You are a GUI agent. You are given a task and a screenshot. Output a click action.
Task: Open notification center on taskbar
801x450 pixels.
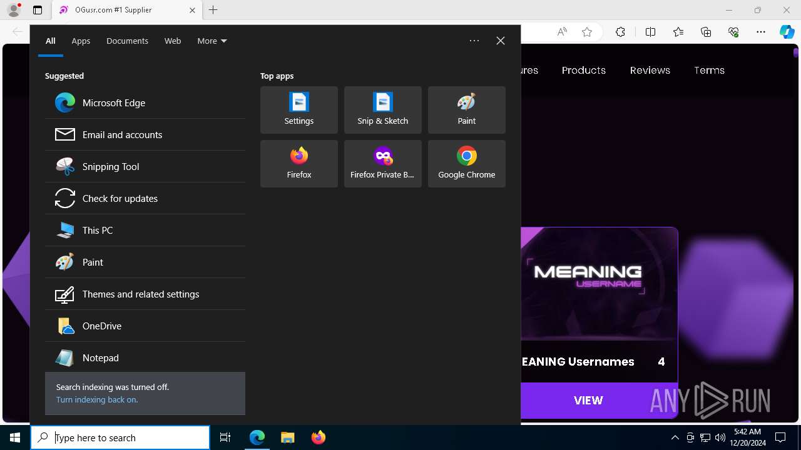tap(780, 437)
